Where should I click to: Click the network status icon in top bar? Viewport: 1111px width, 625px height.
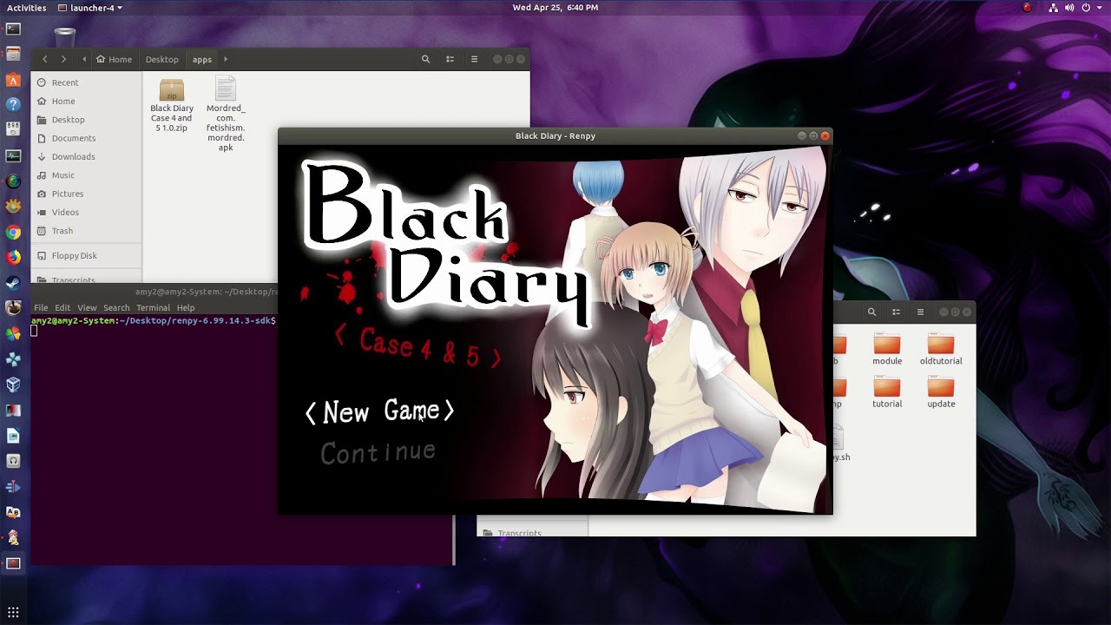1054,8
